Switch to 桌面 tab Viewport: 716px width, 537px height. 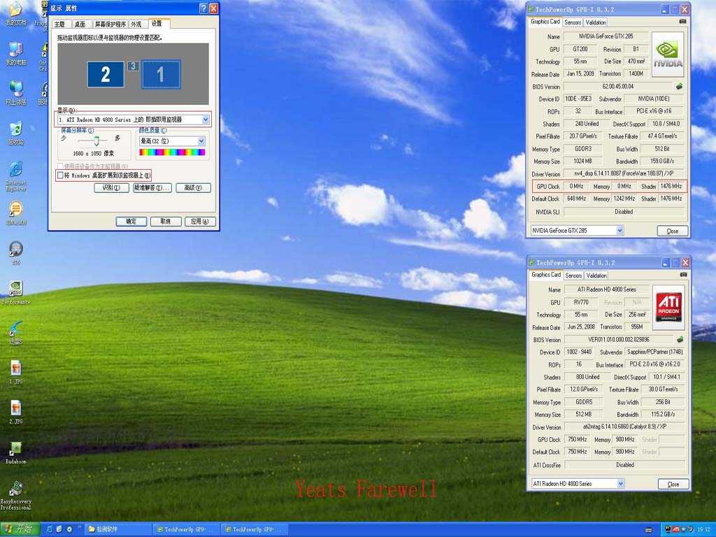(x=80, y=24)
